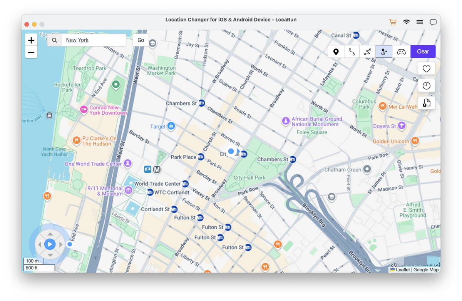Image resolution: width=462 pixels, height=301 pixels.
Task: Select the teleport location pin mode
Action: 336,52
